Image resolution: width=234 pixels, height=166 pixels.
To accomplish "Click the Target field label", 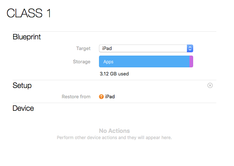I will pyautogui.click(x=83, y=48).
